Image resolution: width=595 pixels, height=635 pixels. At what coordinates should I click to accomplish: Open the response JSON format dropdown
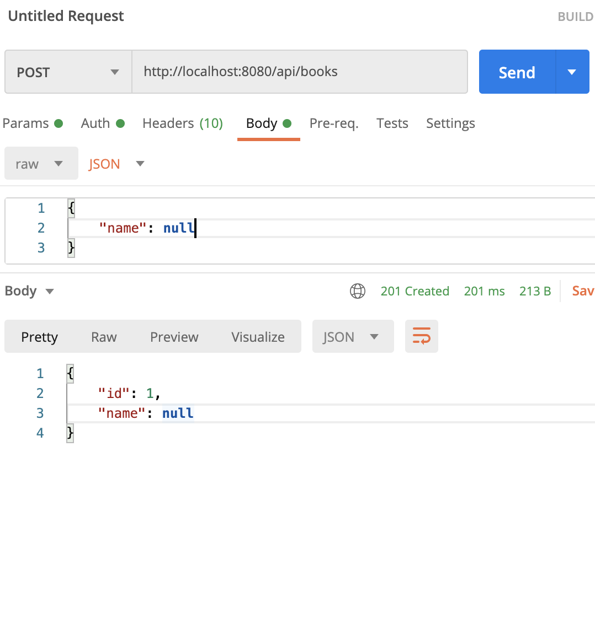(353, 336)
